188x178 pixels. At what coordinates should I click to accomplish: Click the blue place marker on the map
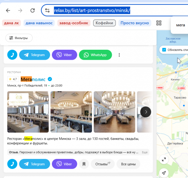(184, 105)
